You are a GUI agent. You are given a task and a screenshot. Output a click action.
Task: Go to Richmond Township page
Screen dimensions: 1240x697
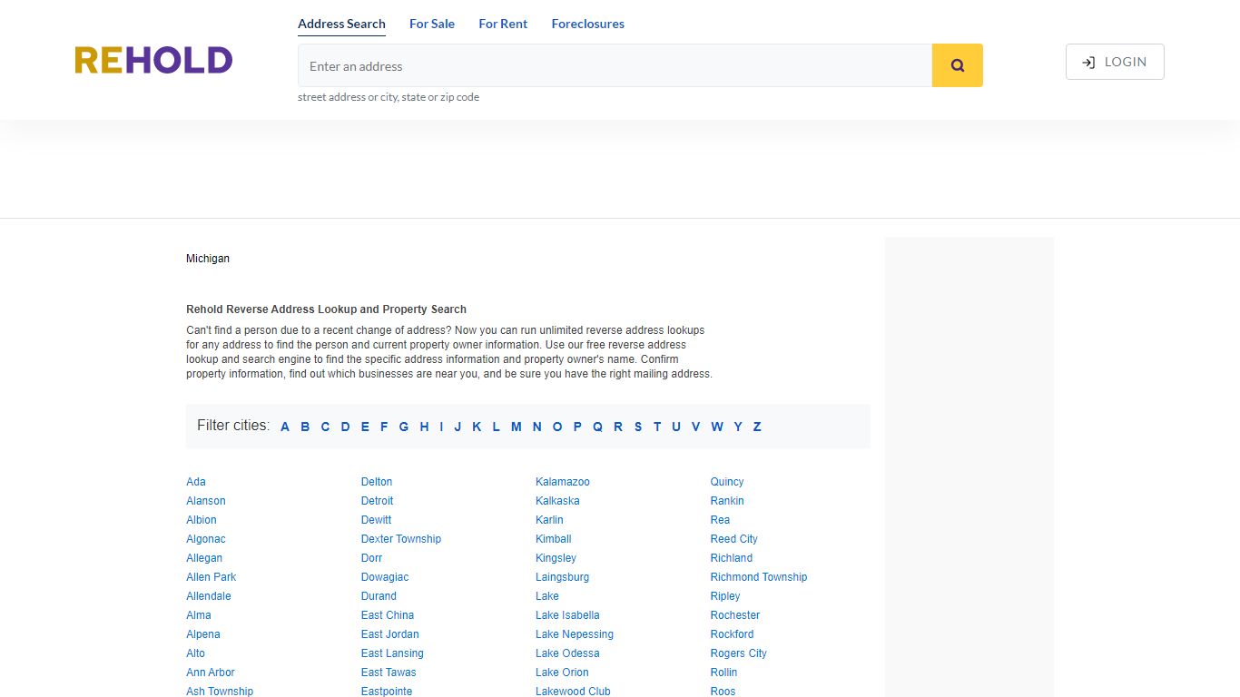click(759, 577)
